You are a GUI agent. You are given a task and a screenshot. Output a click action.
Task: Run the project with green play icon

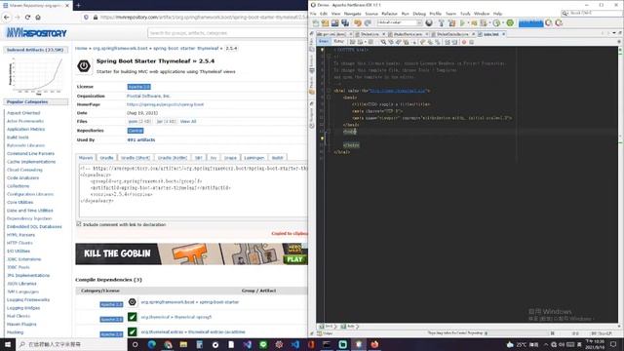(x=462, y=23)
